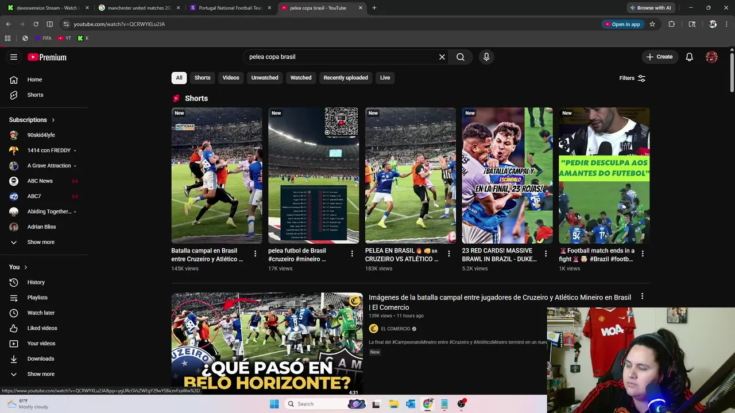The height and width of the screenshot is (413, 735).
Task: Select the Unwatched filter chip
Action: (x=265, y=78)
